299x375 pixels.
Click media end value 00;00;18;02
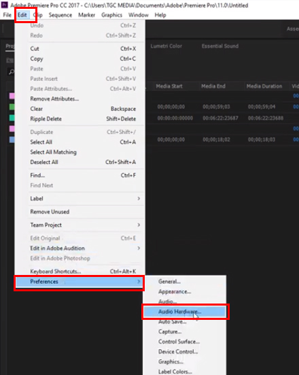[x=216, y=140]
